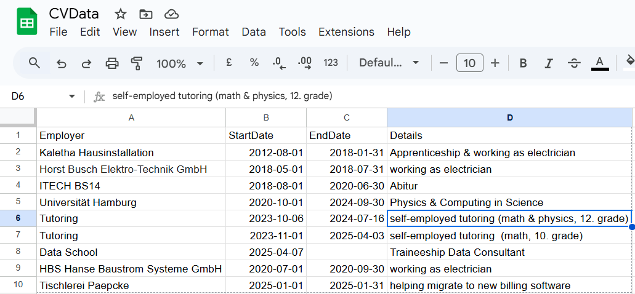Select cell Kaletha Hausinstallation
This screenshot has width=635, height=294.
click(131, 153)
